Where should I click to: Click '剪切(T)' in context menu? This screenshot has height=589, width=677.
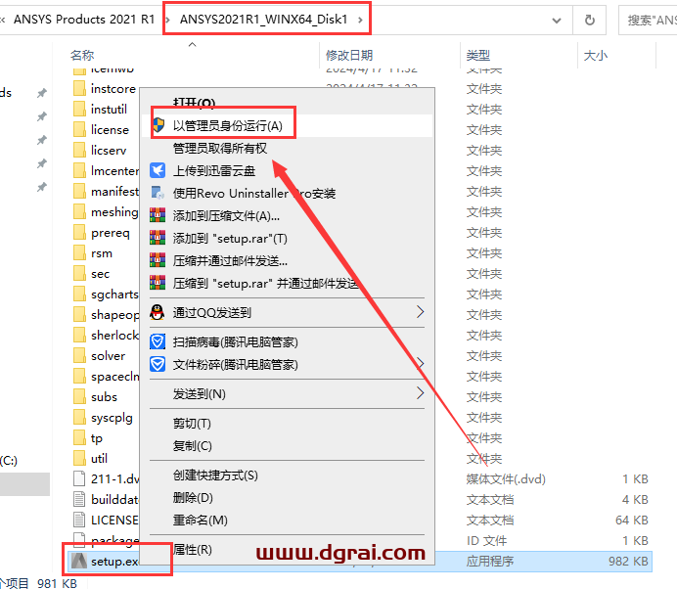coord(287,424)
